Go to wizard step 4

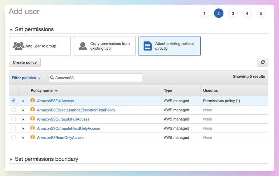[247, 13]
